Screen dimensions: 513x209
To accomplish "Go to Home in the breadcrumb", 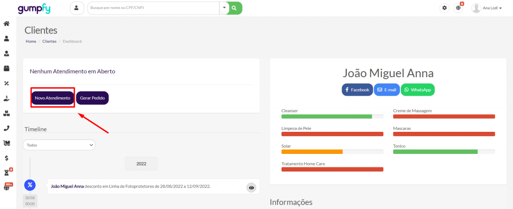I will 31,41.
